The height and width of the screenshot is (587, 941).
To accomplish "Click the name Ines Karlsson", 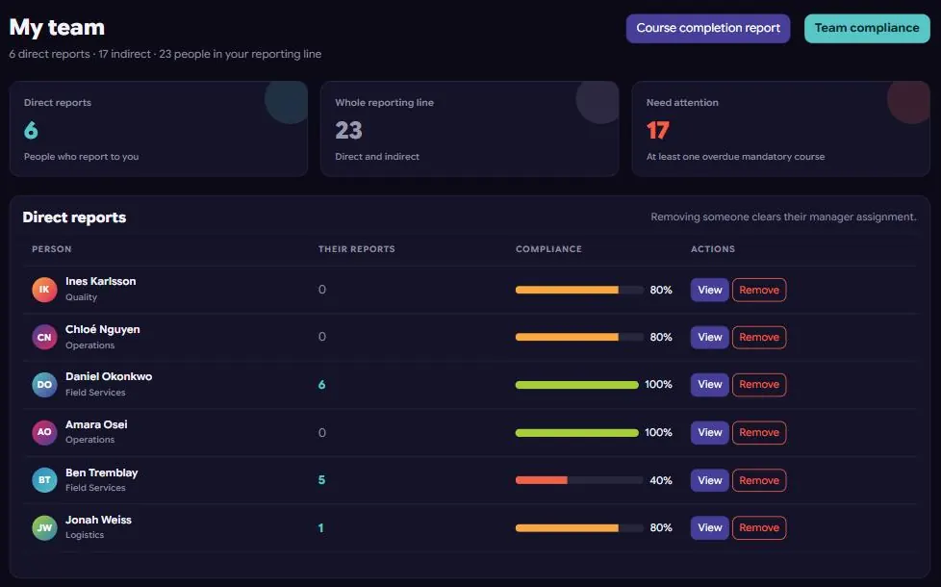I will click(x=101, y=282).
